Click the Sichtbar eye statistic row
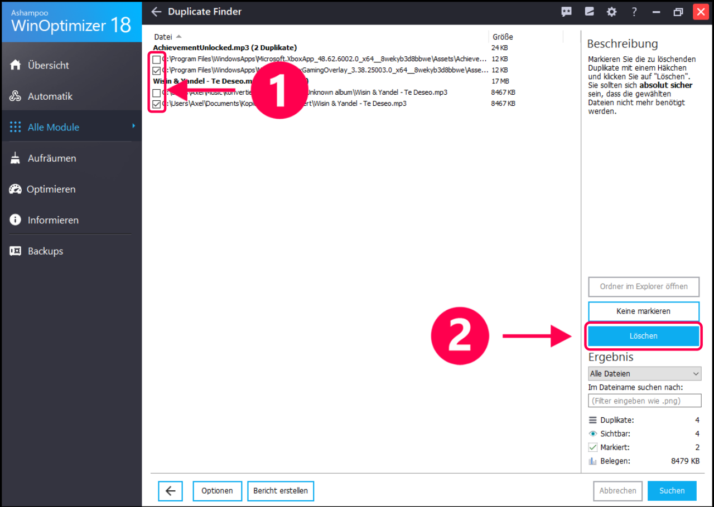Viewport: 714px width, 507px height. coord(644,433)
